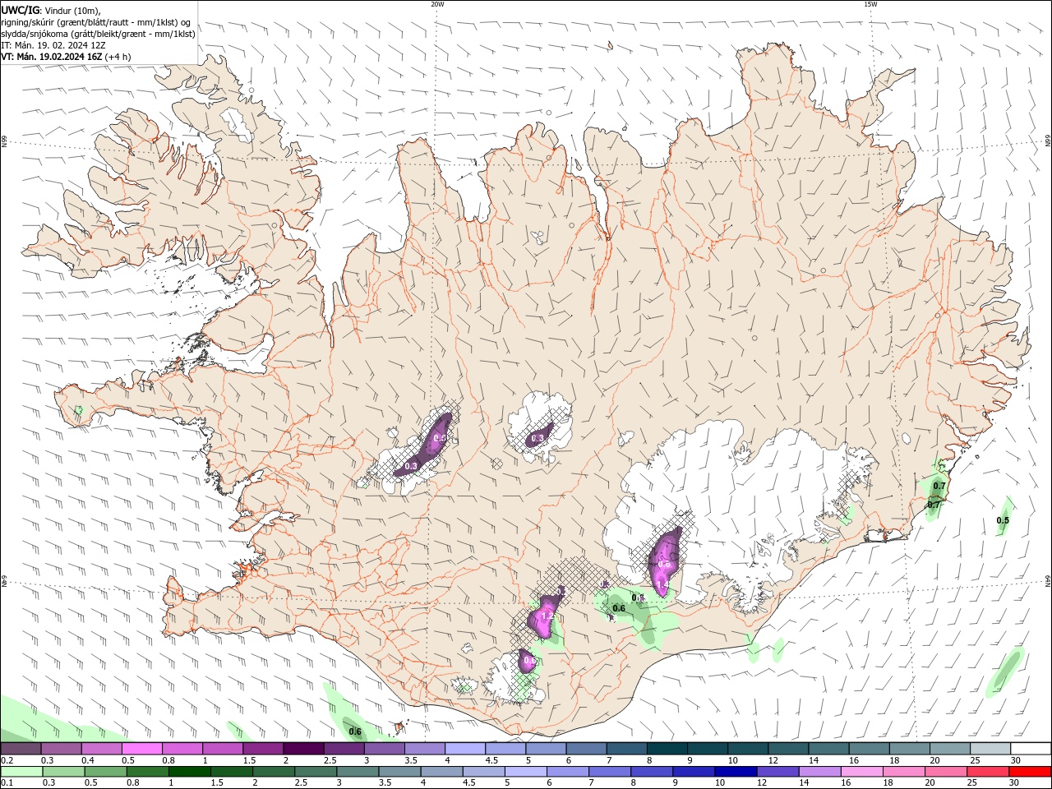Click the dusky purple 0.2 snow-scale swatch
Screen dimensions: 1052x789
pyautogui.click(x=21, y=749)
